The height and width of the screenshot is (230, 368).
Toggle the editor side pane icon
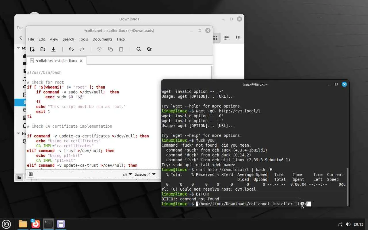pos(31,174)
